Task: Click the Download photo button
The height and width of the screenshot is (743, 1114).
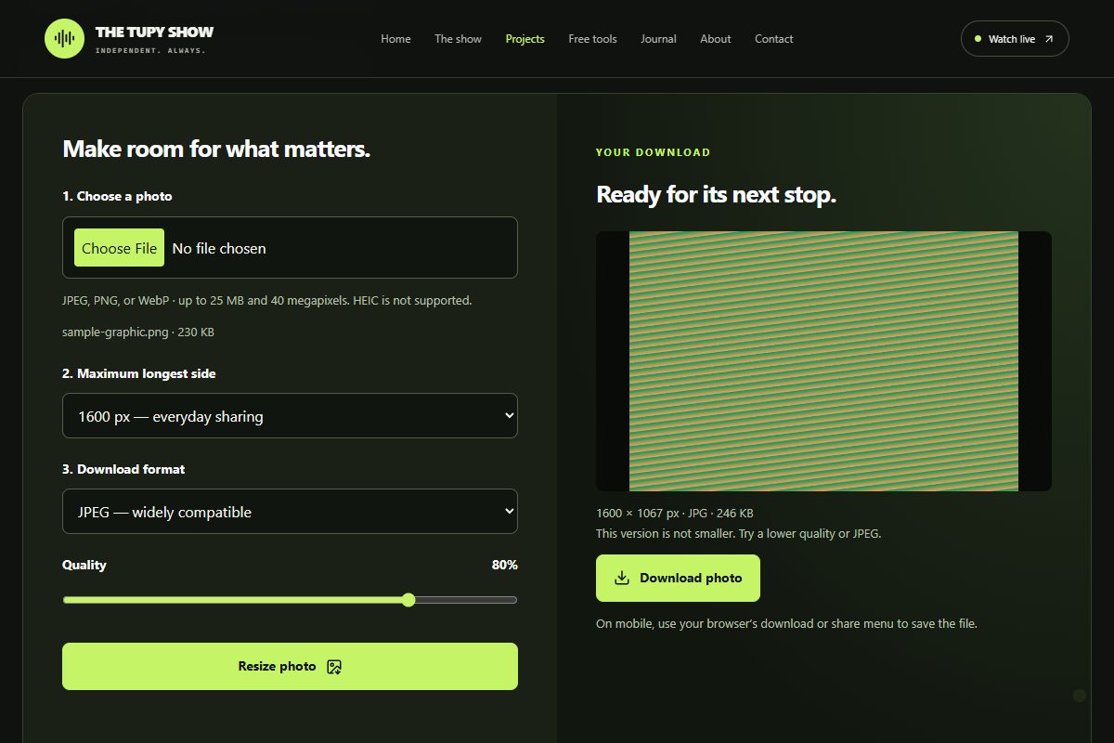Action: 678,578
